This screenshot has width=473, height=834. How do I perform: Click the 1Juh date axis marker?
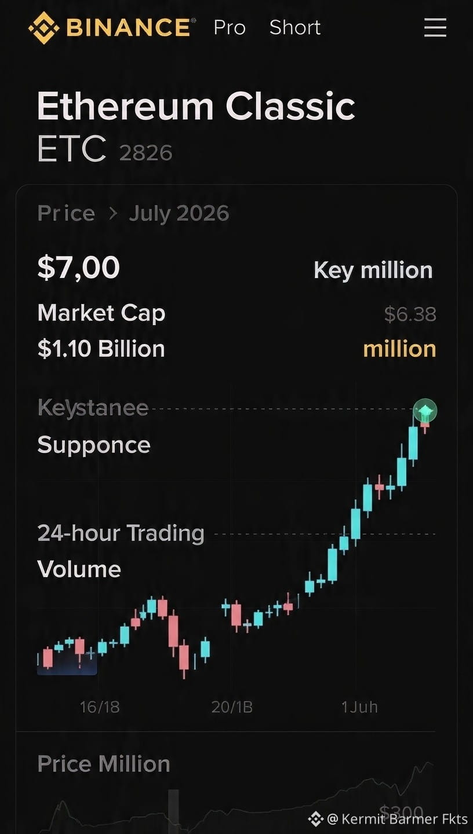359,707
